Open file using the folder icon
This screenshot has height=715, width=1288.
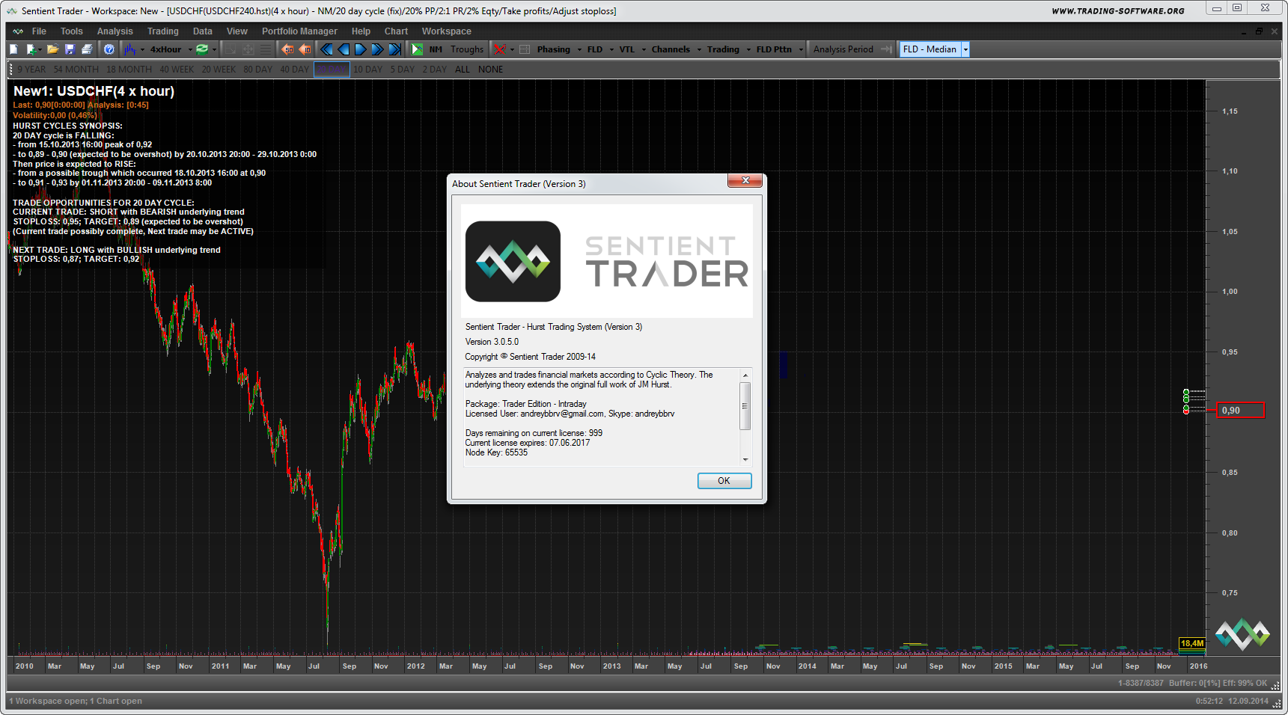(x=52, y=49)
